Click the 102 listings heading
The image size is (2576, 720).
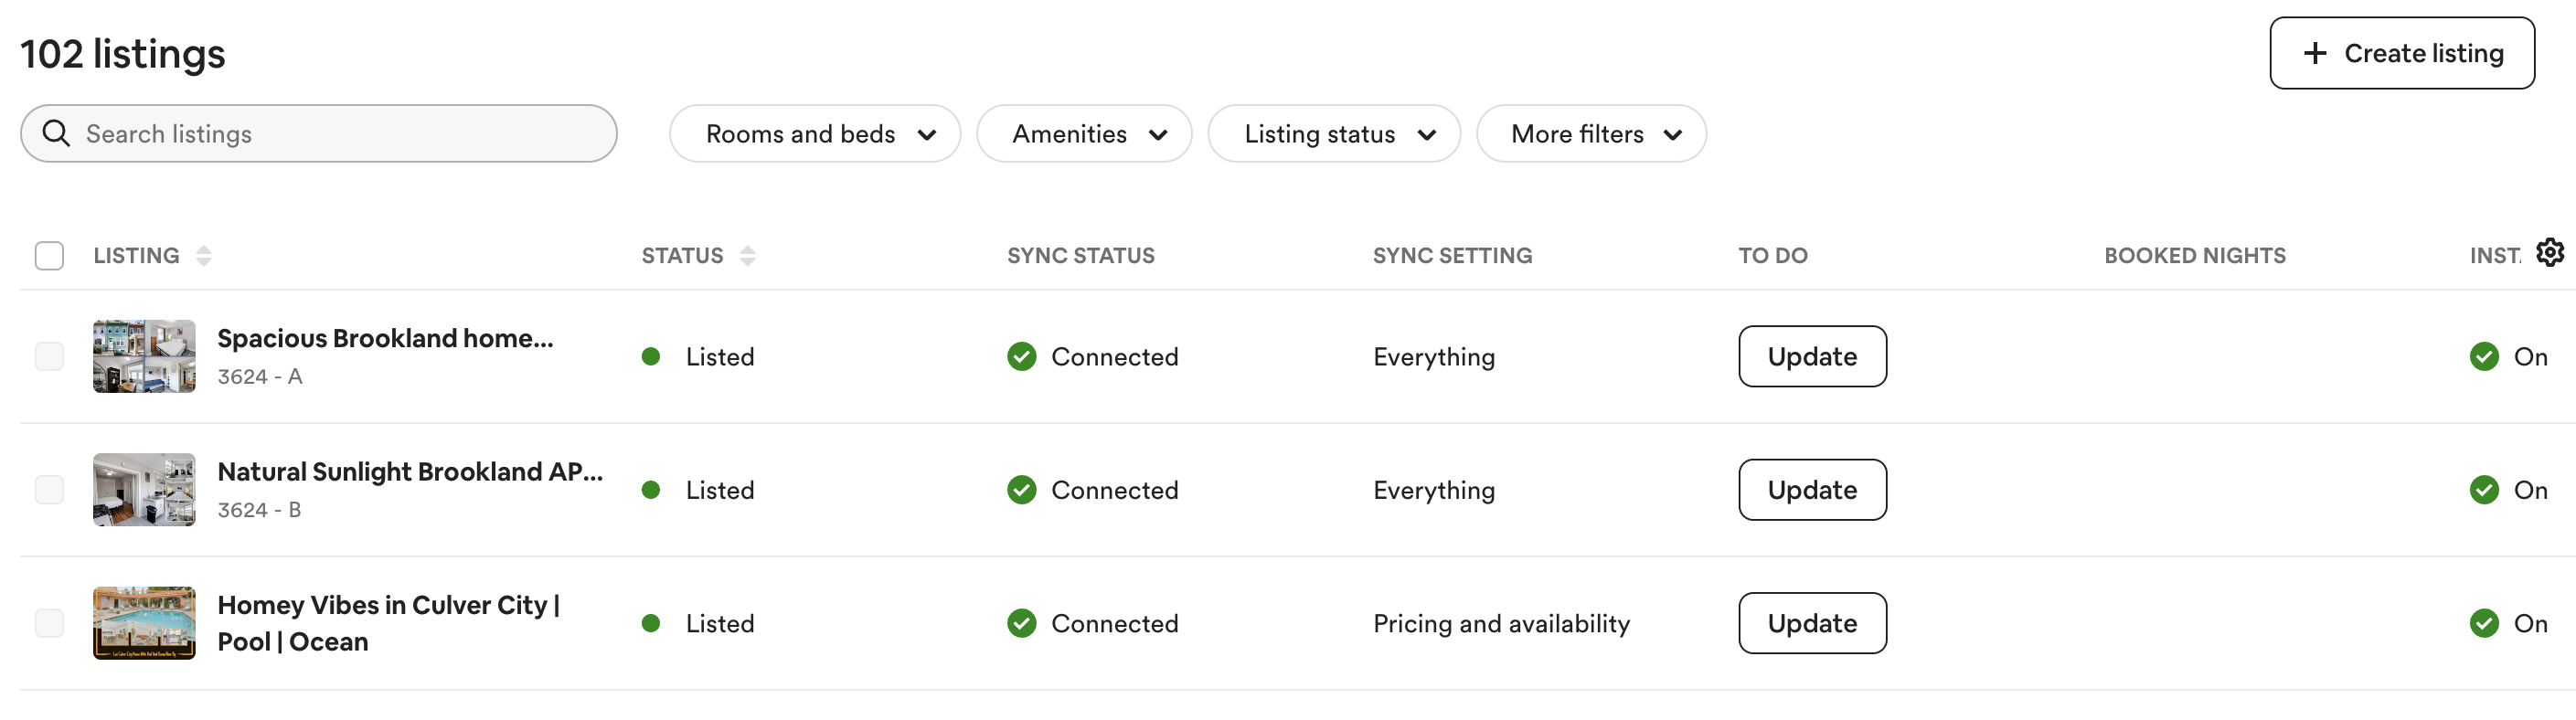[122, 54]
